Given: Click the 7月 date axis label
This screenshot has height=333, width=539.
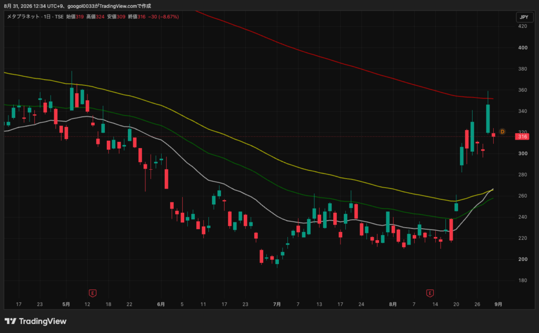Looking at the screenshot, I should coord(277,304).
